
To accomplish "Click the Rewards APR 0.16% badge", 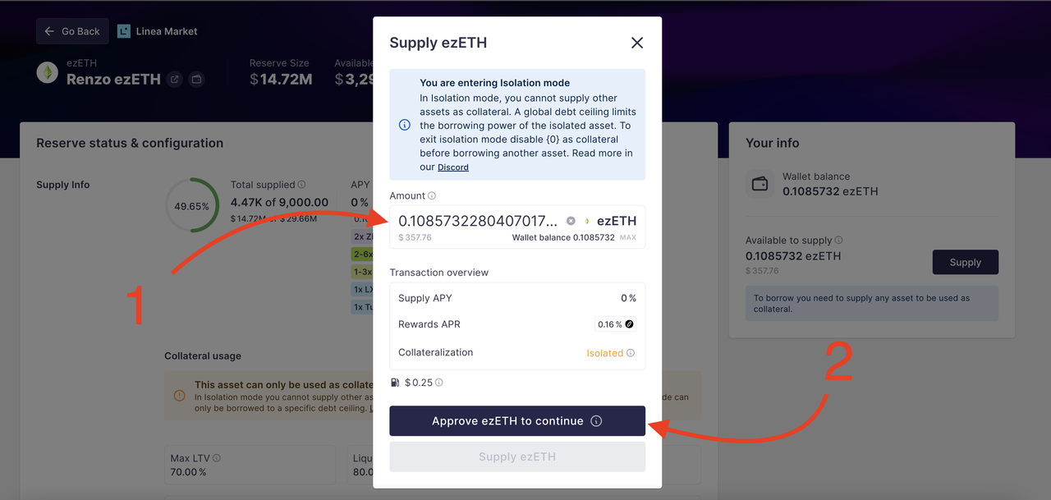I will click(x=616, y=324).
